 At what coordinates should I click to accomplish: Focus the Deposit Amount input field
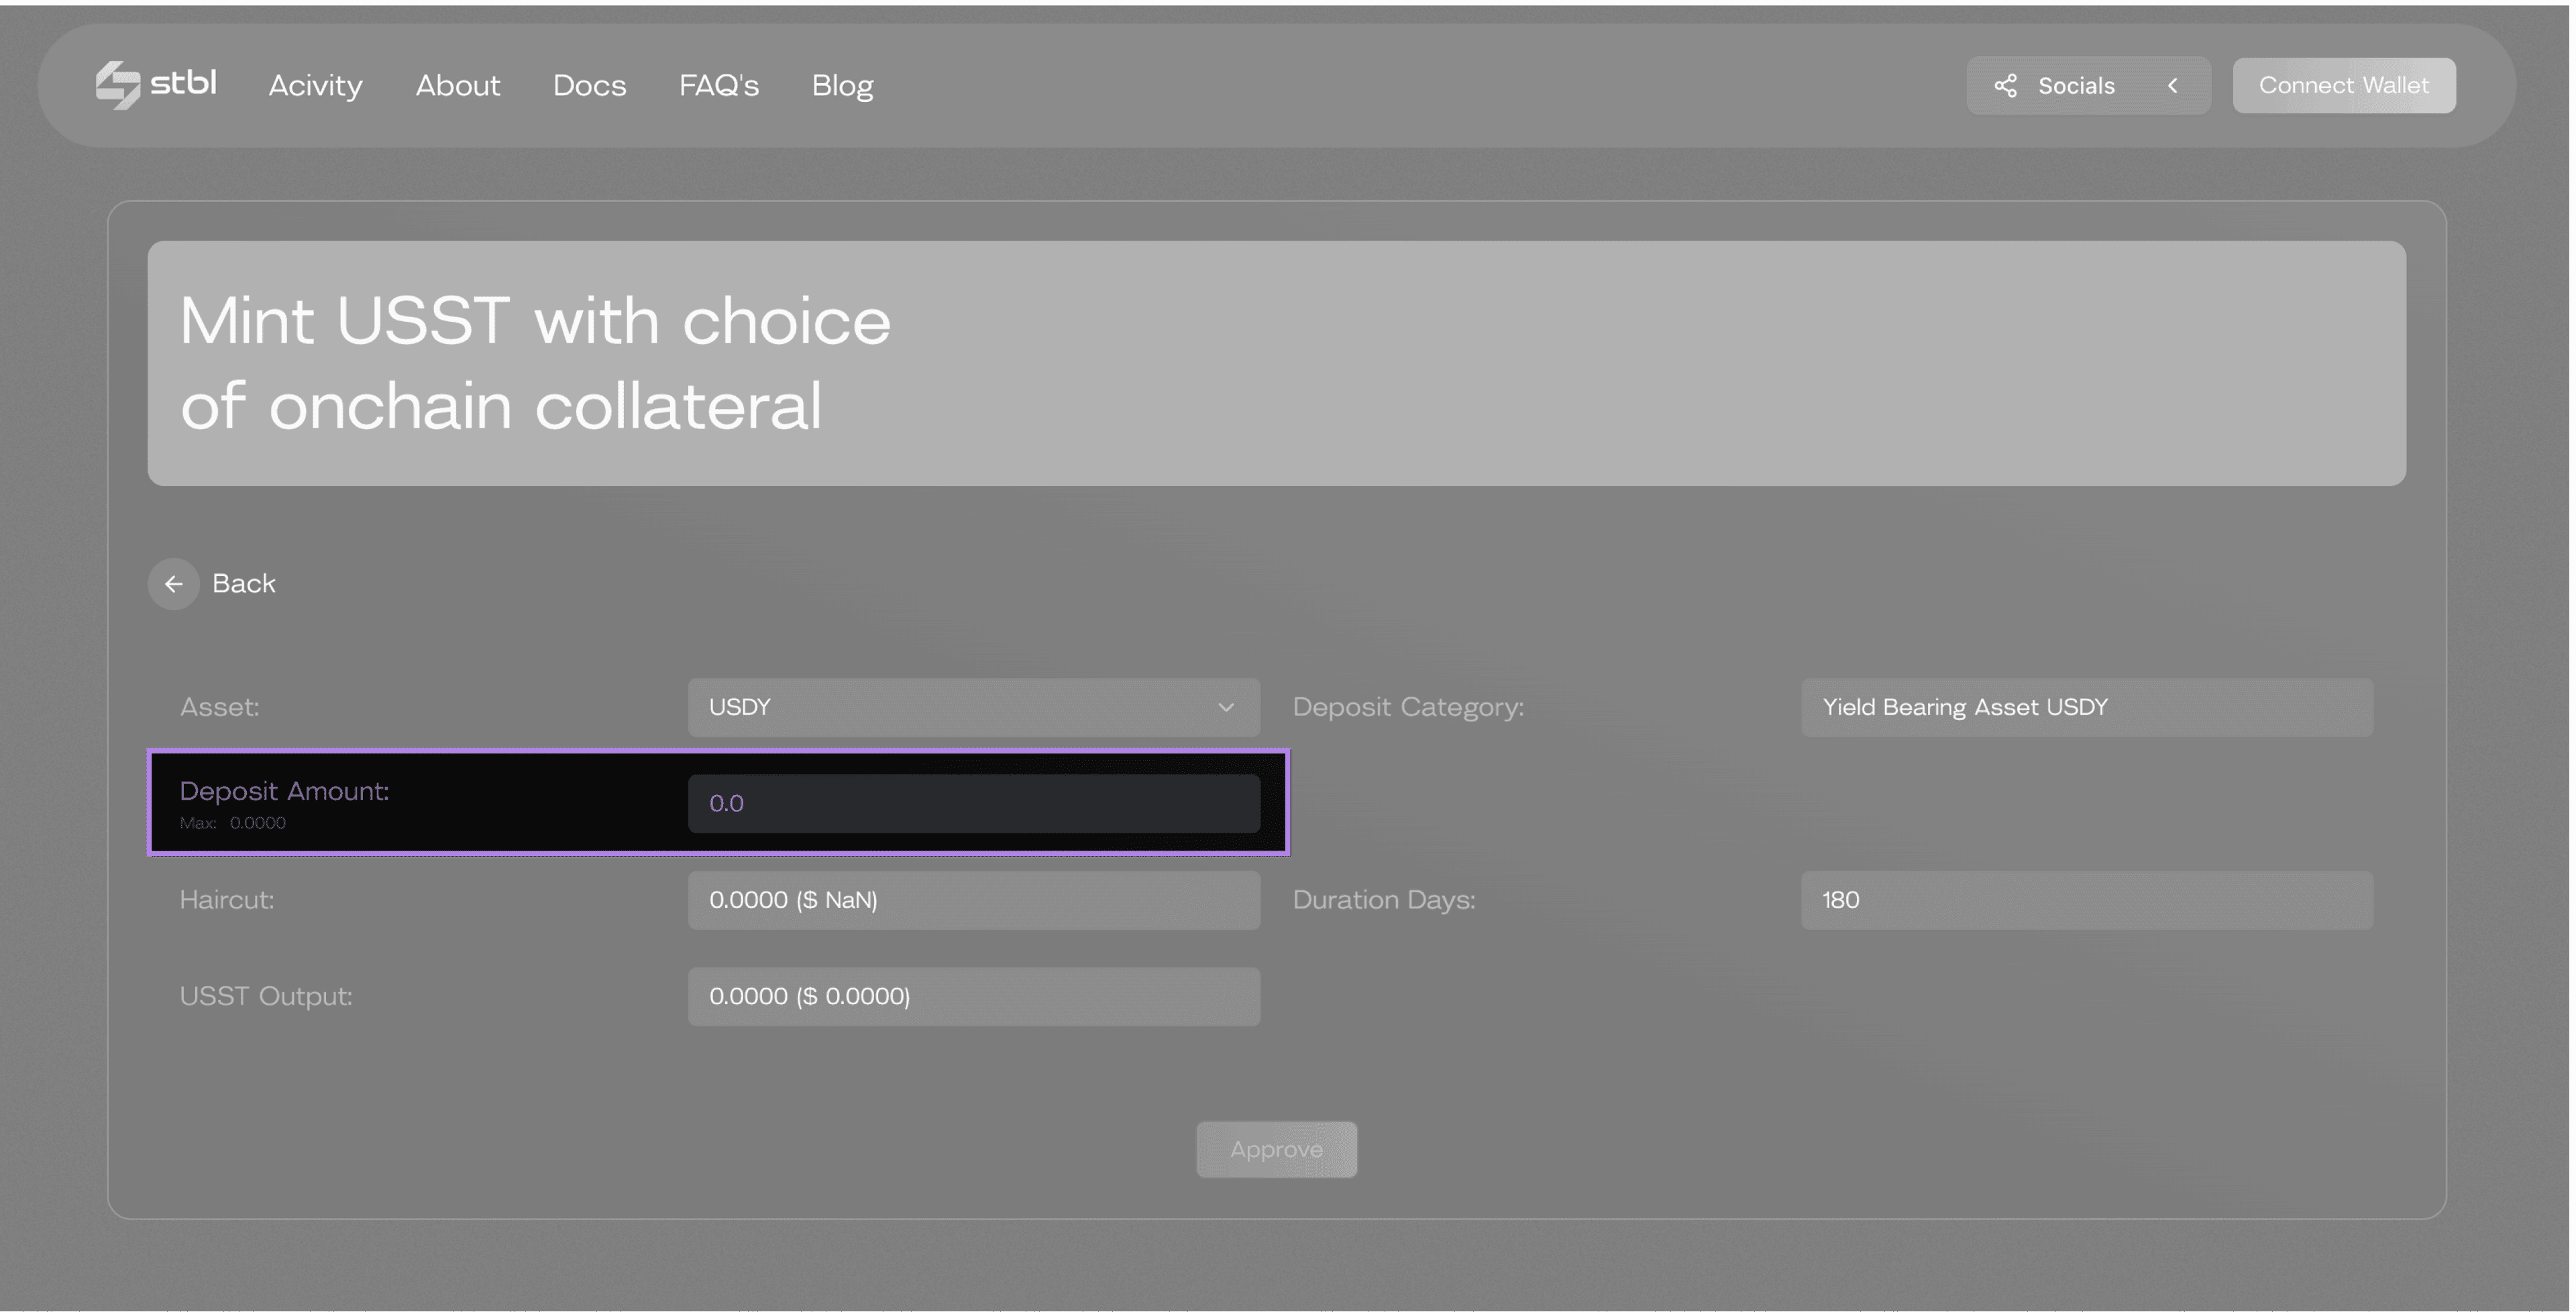(973, 803)
